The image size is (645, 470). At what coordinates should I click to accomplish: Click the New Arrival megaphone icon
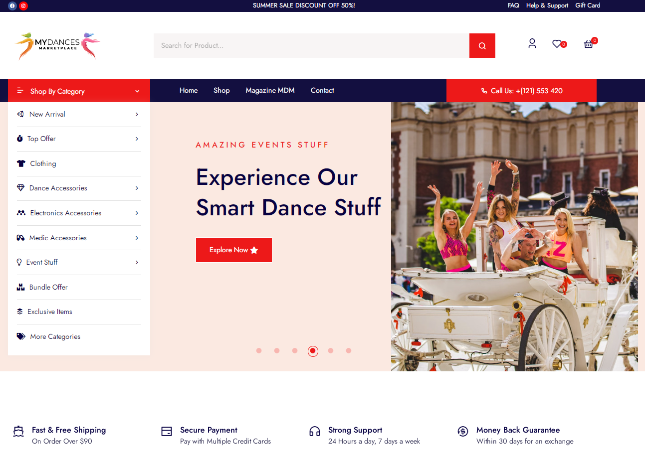20,114
